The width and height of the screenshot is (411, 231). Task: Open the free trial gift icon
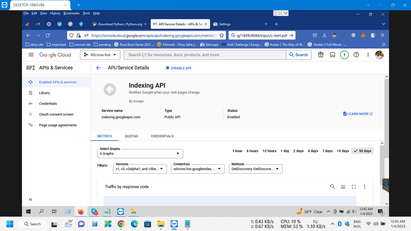pos(321,55)
